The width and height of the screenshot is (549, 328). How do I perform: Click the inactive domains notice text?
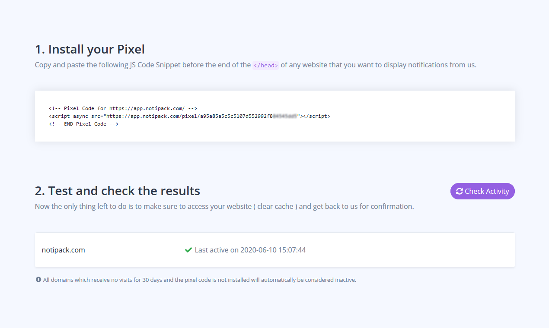(x=199, y=279)
